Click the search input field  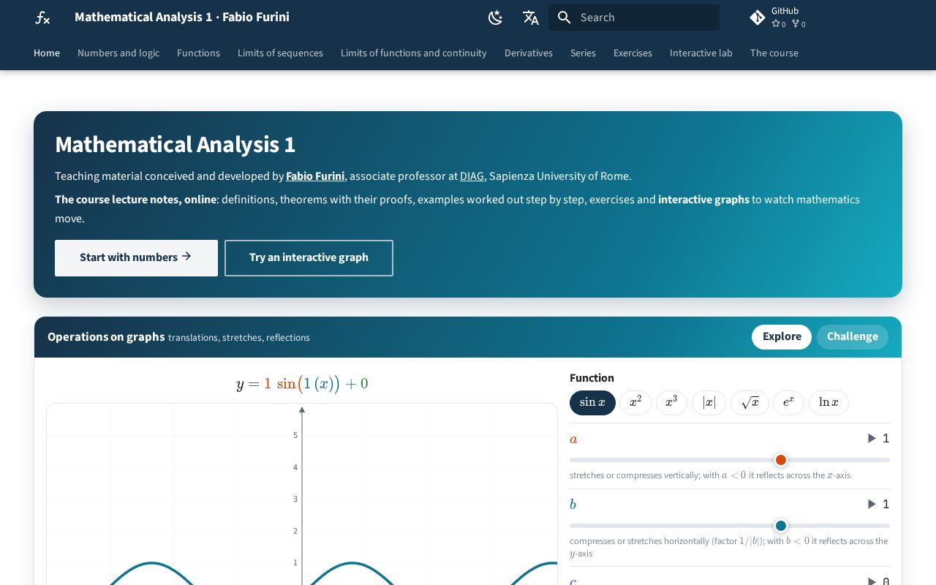[x=634, y=18]
